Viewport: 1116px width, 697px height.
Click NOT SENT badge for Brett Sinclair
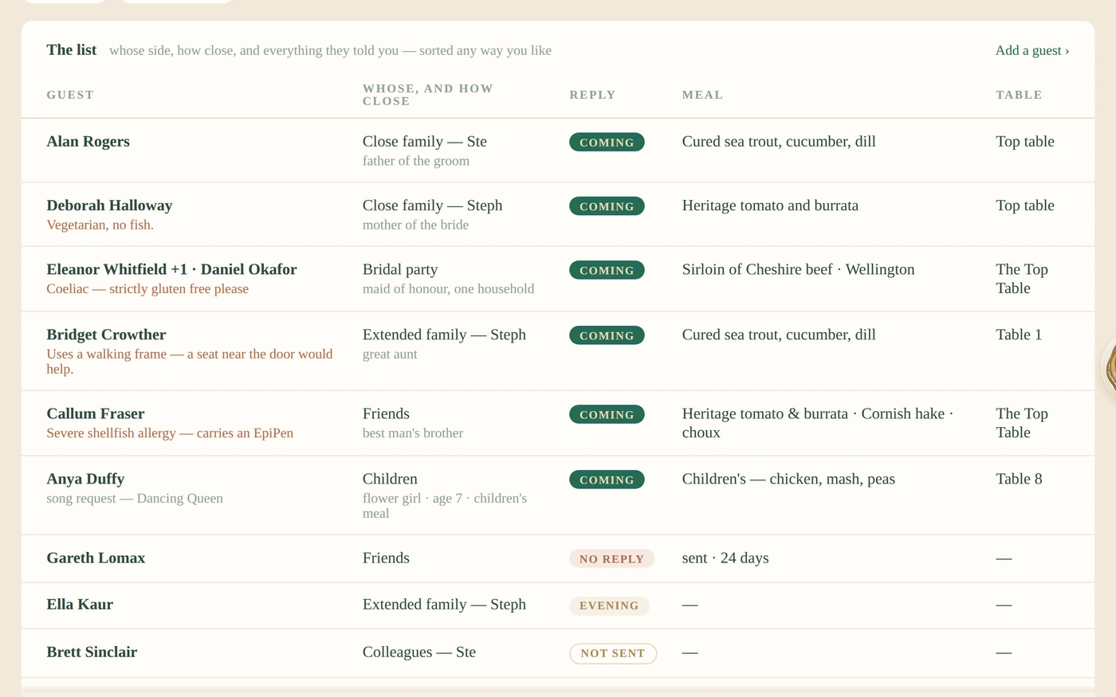[x=613, y=653]
